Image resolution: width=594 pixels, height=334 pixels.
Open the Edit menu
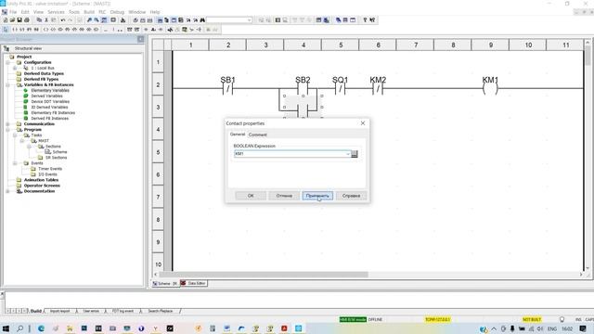pos(25,12)
